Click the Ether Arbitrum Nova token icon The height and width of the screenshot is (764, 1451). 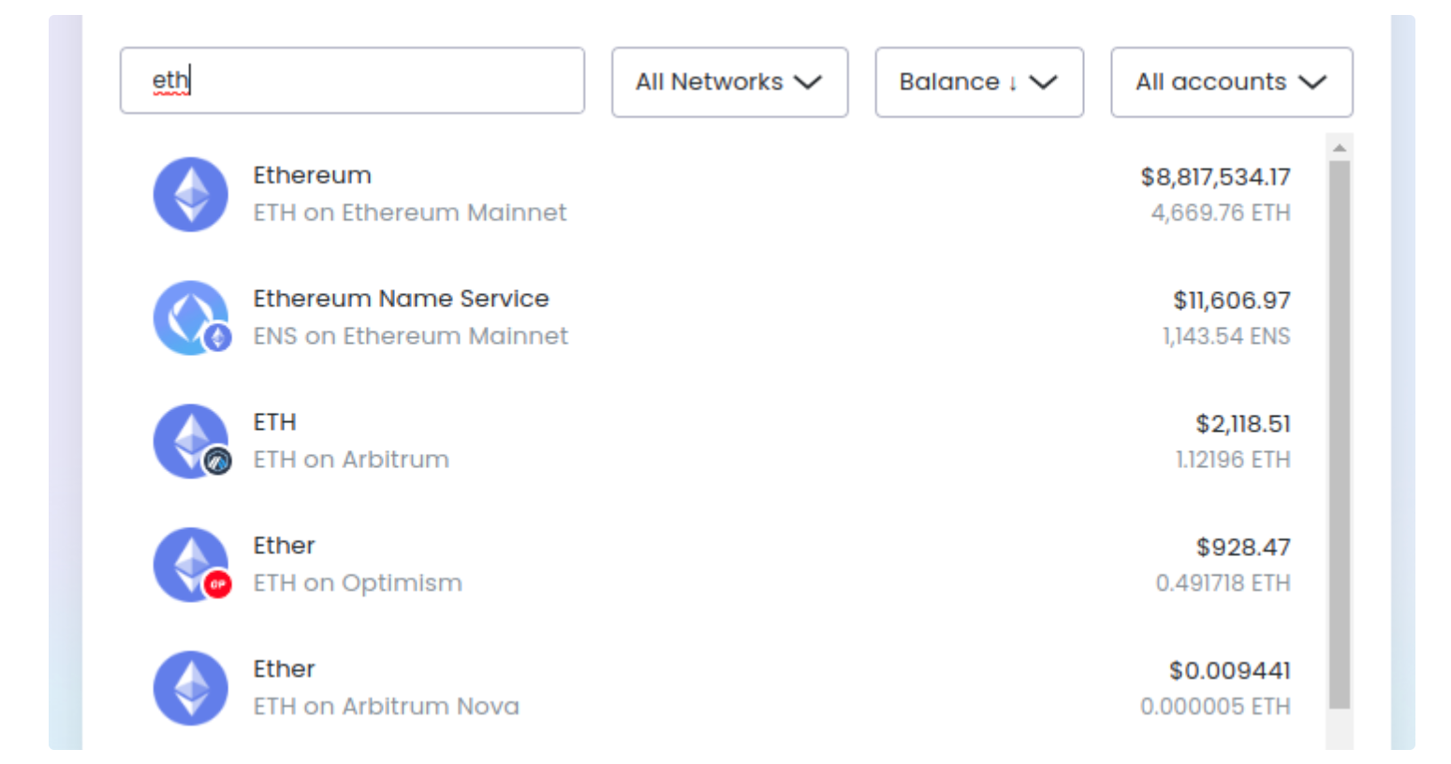coord(191,688)
